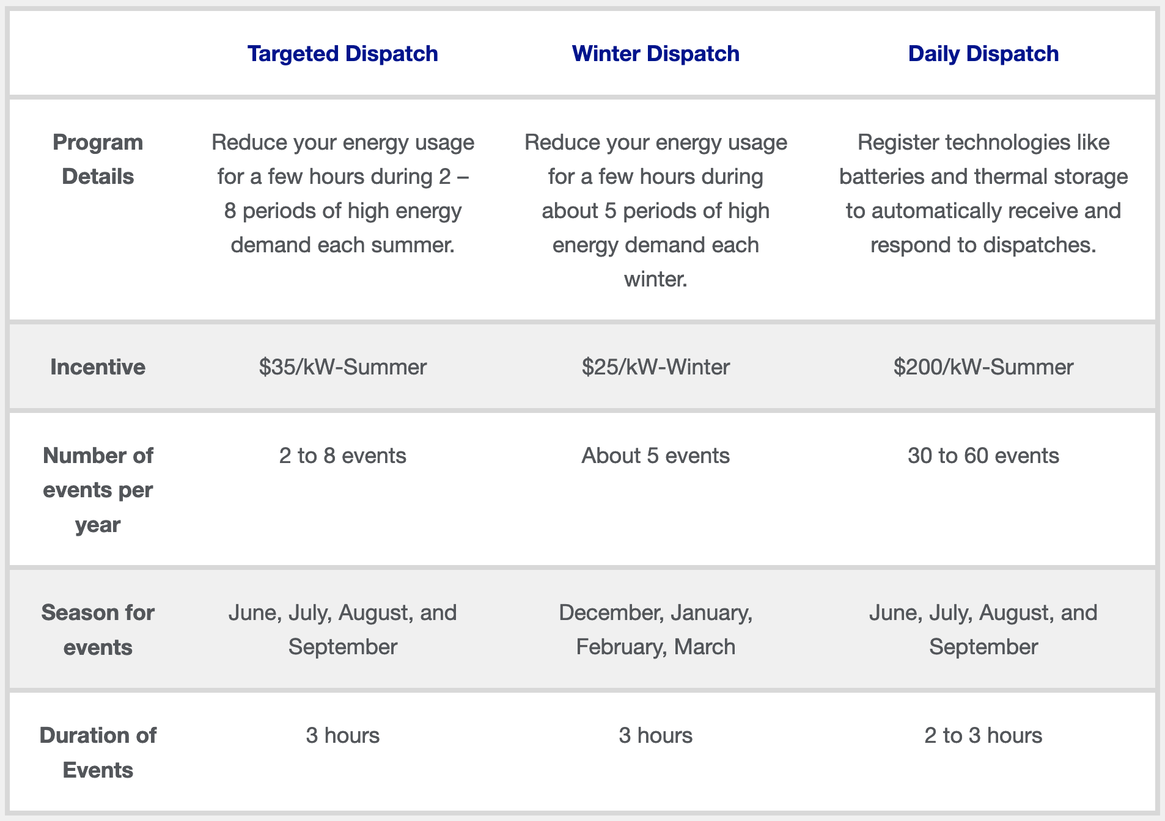Select the 2 to 3 hours cell
This screenshot has height=821, width=1165.
pyautogui.click(x=983, y=735)
